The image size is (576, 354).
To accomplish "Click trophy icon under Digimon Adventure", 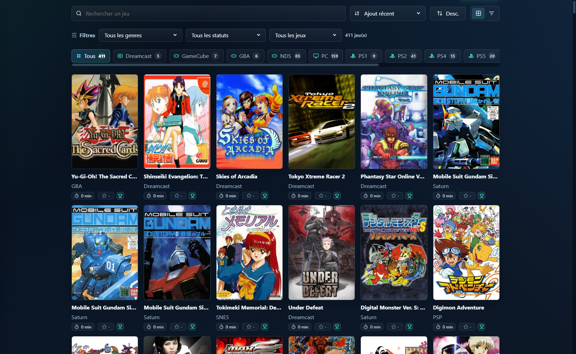I will (482, 327).
